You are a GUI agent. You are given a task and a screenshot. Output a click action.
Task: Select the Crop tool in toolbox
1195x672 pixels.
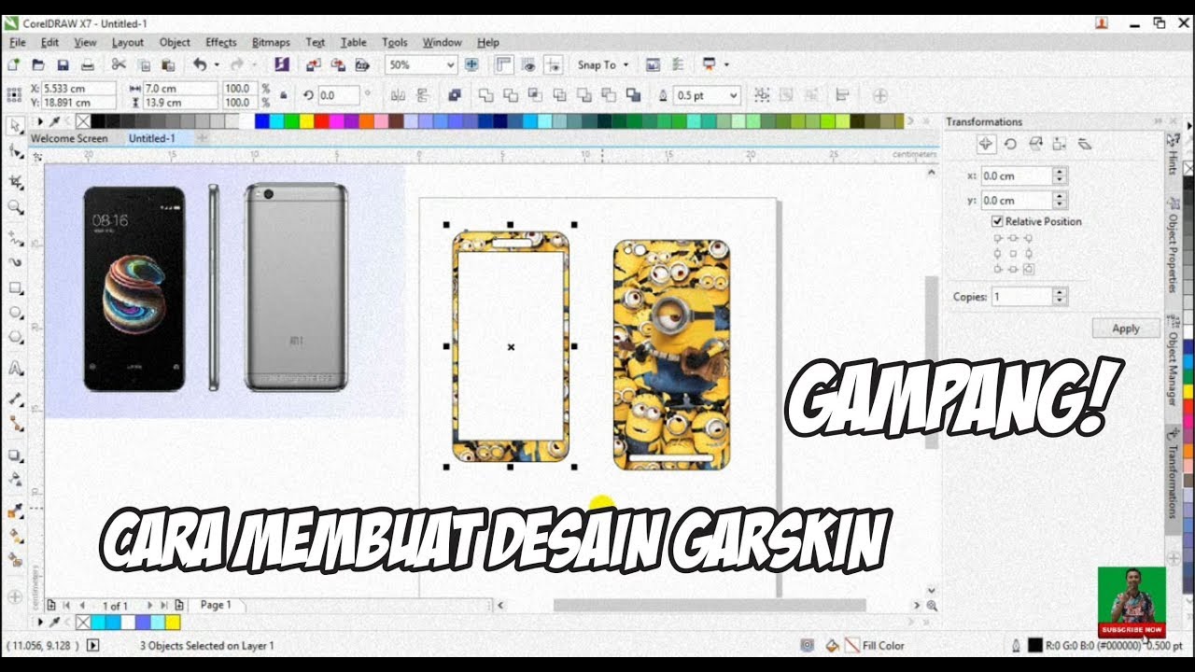point(15,182)
